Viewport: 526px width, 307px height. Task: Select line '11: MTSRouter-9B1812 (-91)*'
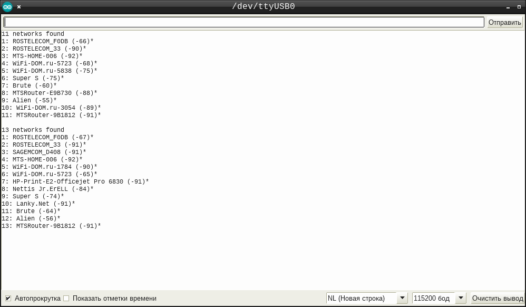click(51, 115)
